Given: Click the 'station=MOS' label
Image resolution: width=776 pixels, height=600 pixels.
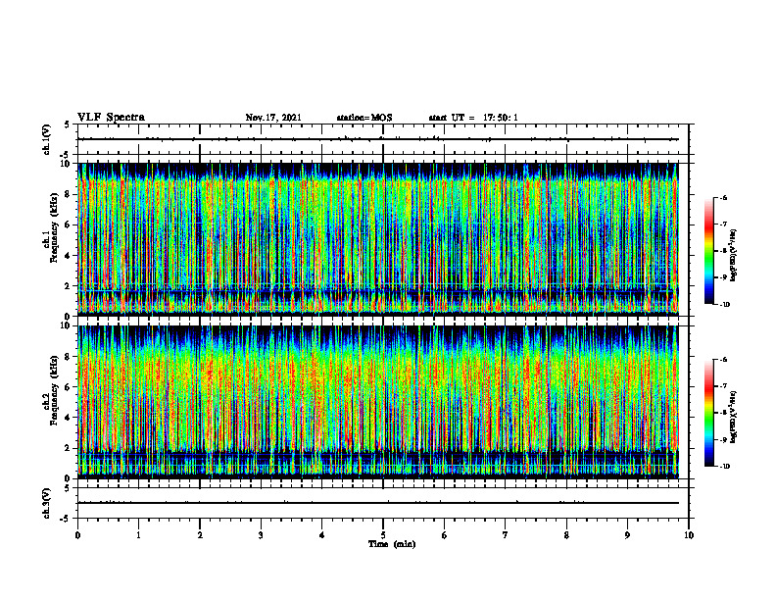Looking at the screenshot, I should 364,118.
